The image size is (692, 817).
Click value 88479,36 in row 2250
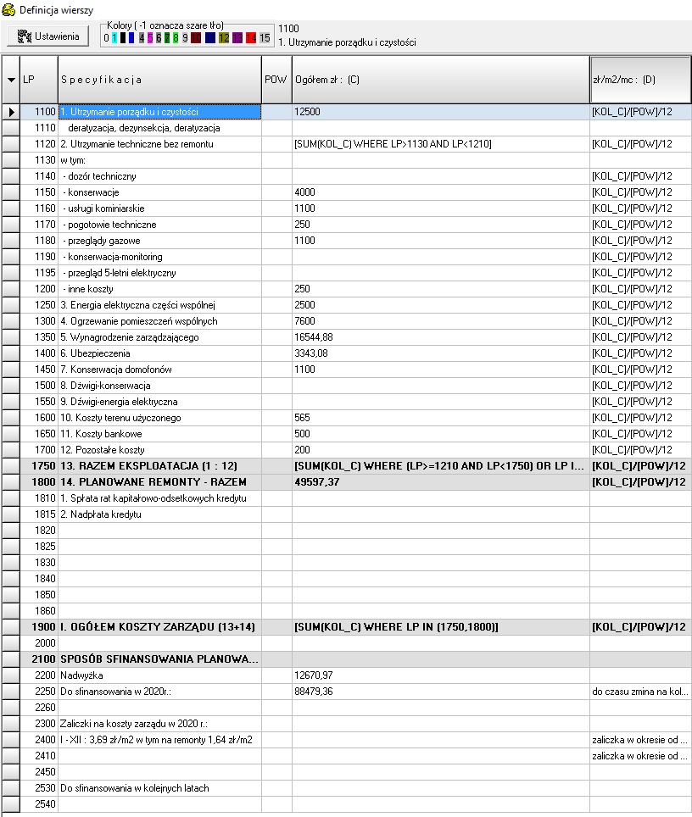tap(441, 692)
